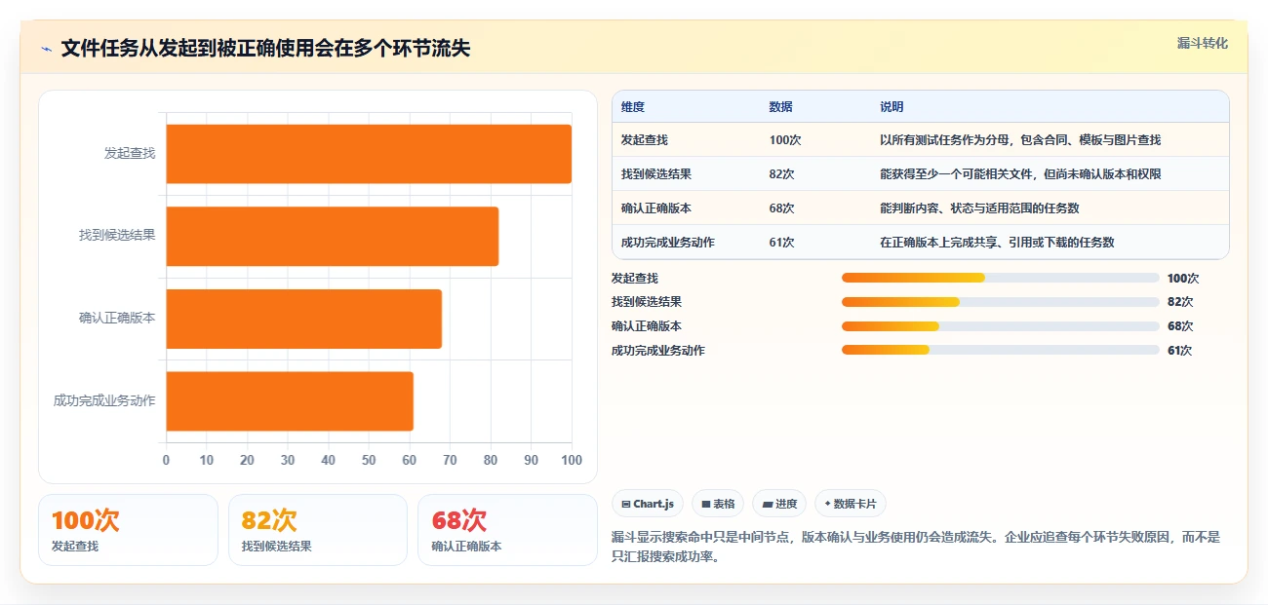The image size is (1268, 605).
Task: Click the summary paragraph starting 漏斗显示搜索命中
Action: pyautogui.click(x=916, y=548)
